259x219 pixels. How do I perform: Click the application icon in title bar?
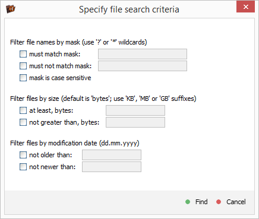coord(11,9)
